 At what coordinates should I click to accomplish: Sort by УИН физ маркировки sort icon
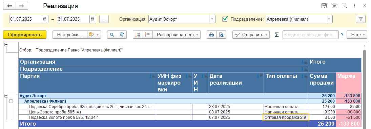tap(188, 76)
